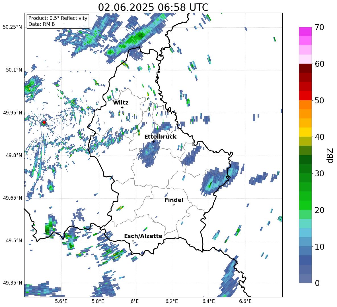
Task: Click the cross marker below Esch/Alzette
Action: [x=133, y=241]
